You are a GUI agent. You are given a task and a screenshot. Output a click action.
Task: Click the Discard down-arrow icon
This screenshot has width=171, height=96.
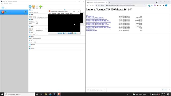[37, 6]
